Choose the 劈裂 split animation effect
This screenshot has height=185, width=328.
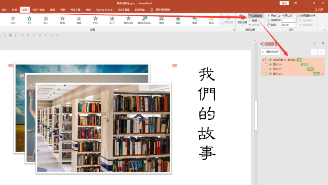(x=62, y=19)
